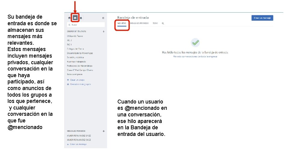Open the TIC 1 group

(69, 44)
